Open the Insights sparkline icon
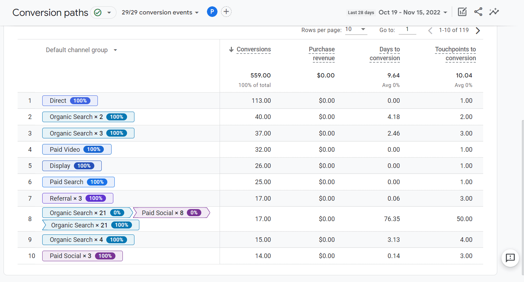The height and width of the screenshot is (282, 524). pyautogui.click(x=494, y=12)
